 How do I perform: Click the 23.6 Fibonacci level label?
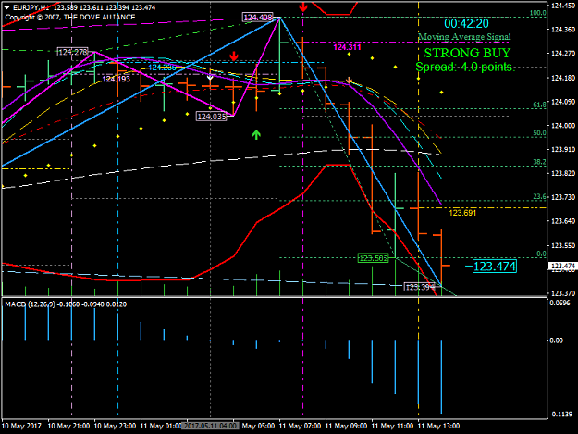[539, 197]
